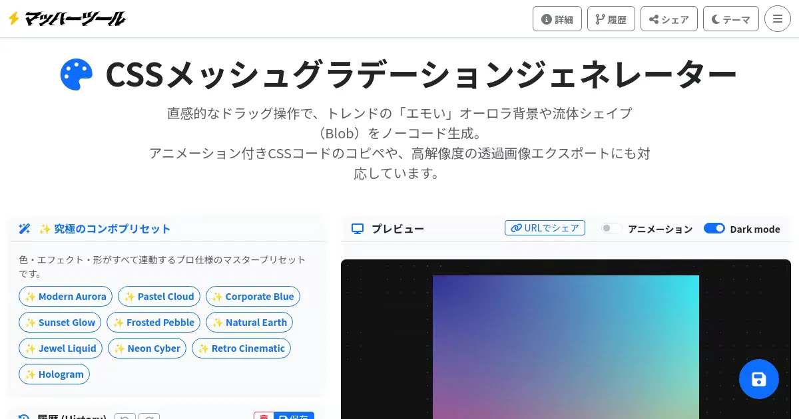
Task: Apply the Modern Aurora preset
Action: [65, 297]
